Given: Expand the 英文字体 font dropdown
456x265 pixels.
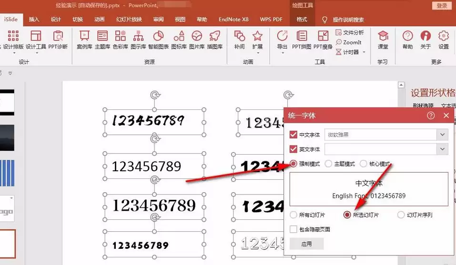Looking at the screenshot, I should [x=443, y=149].
